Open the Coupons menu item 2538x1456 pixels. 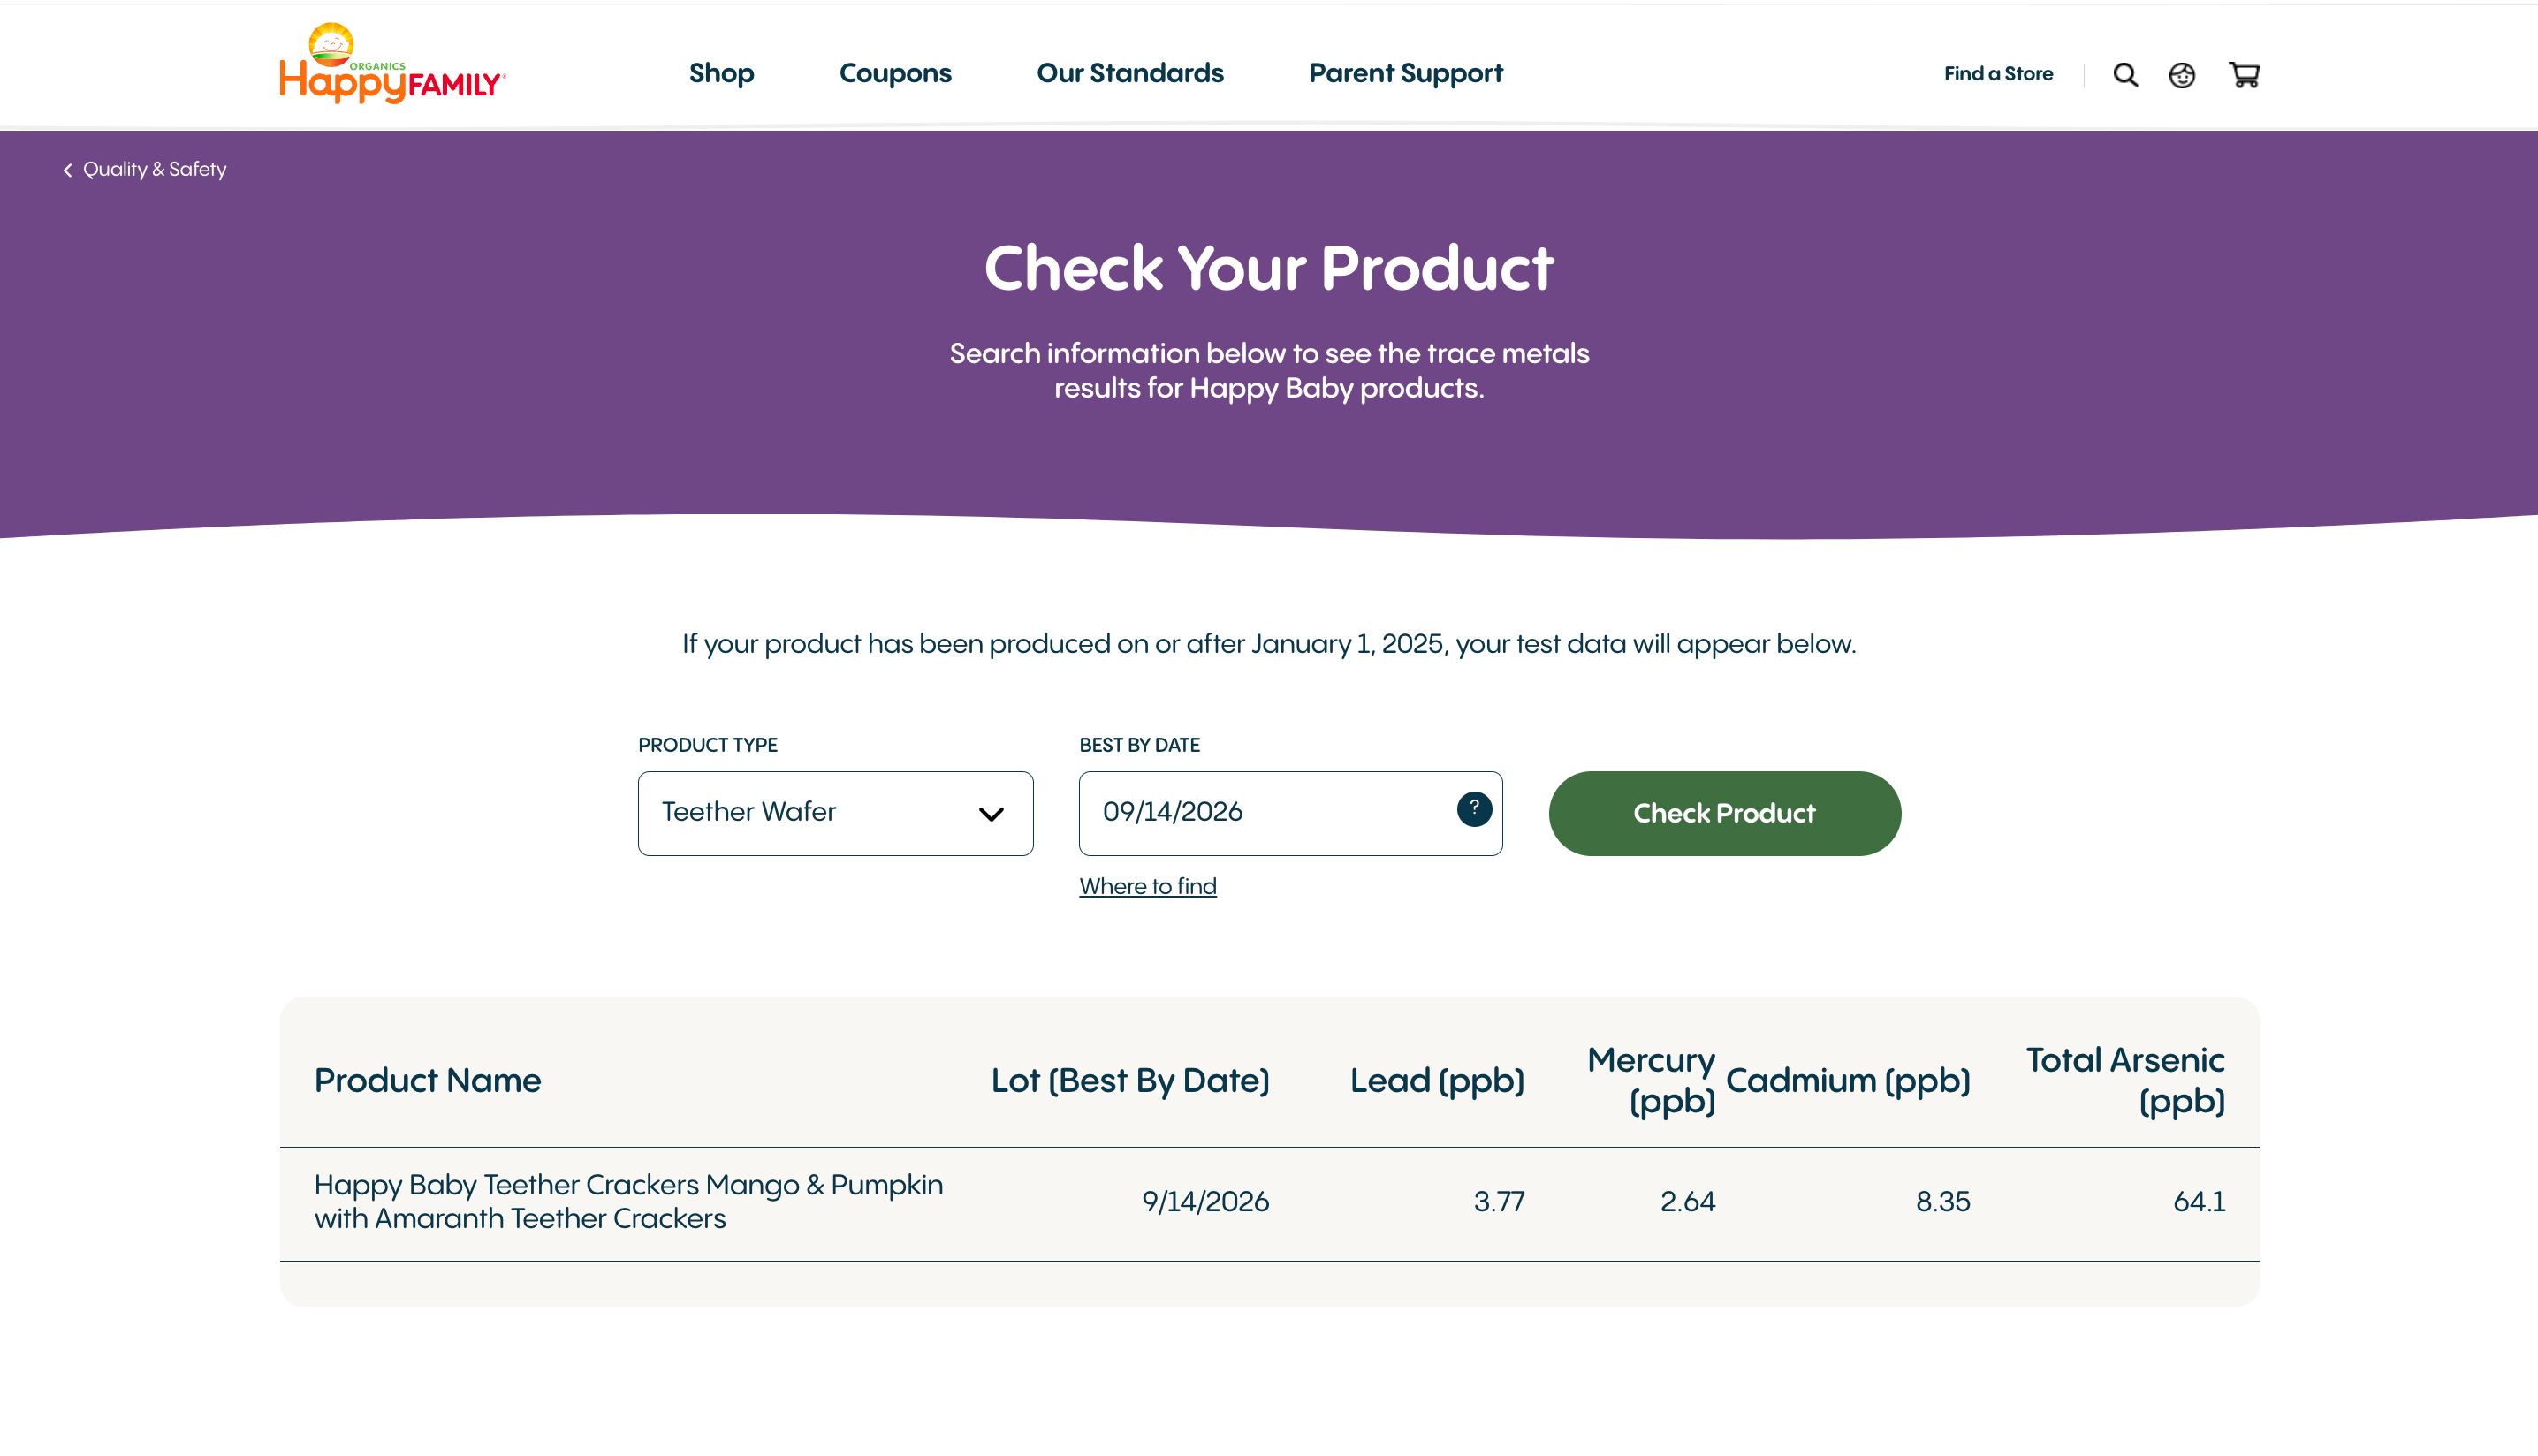point(895,73)
